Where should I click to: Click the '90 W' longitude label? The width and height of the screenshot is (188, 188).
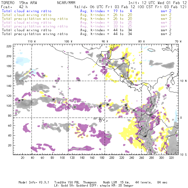[105, 41]
